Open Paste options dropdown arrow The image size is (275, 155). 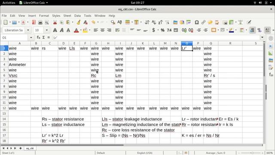[x=73, y=22]
